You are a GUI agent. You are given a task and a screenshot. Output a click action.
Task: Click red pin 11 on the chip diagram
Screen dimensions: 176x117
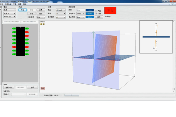[x=27, y=47]
